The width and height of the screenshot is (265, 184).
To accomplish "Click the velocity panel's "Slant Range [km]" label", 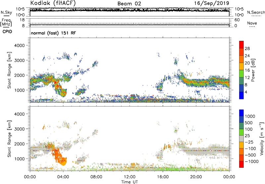I will (x=9, y=139).
